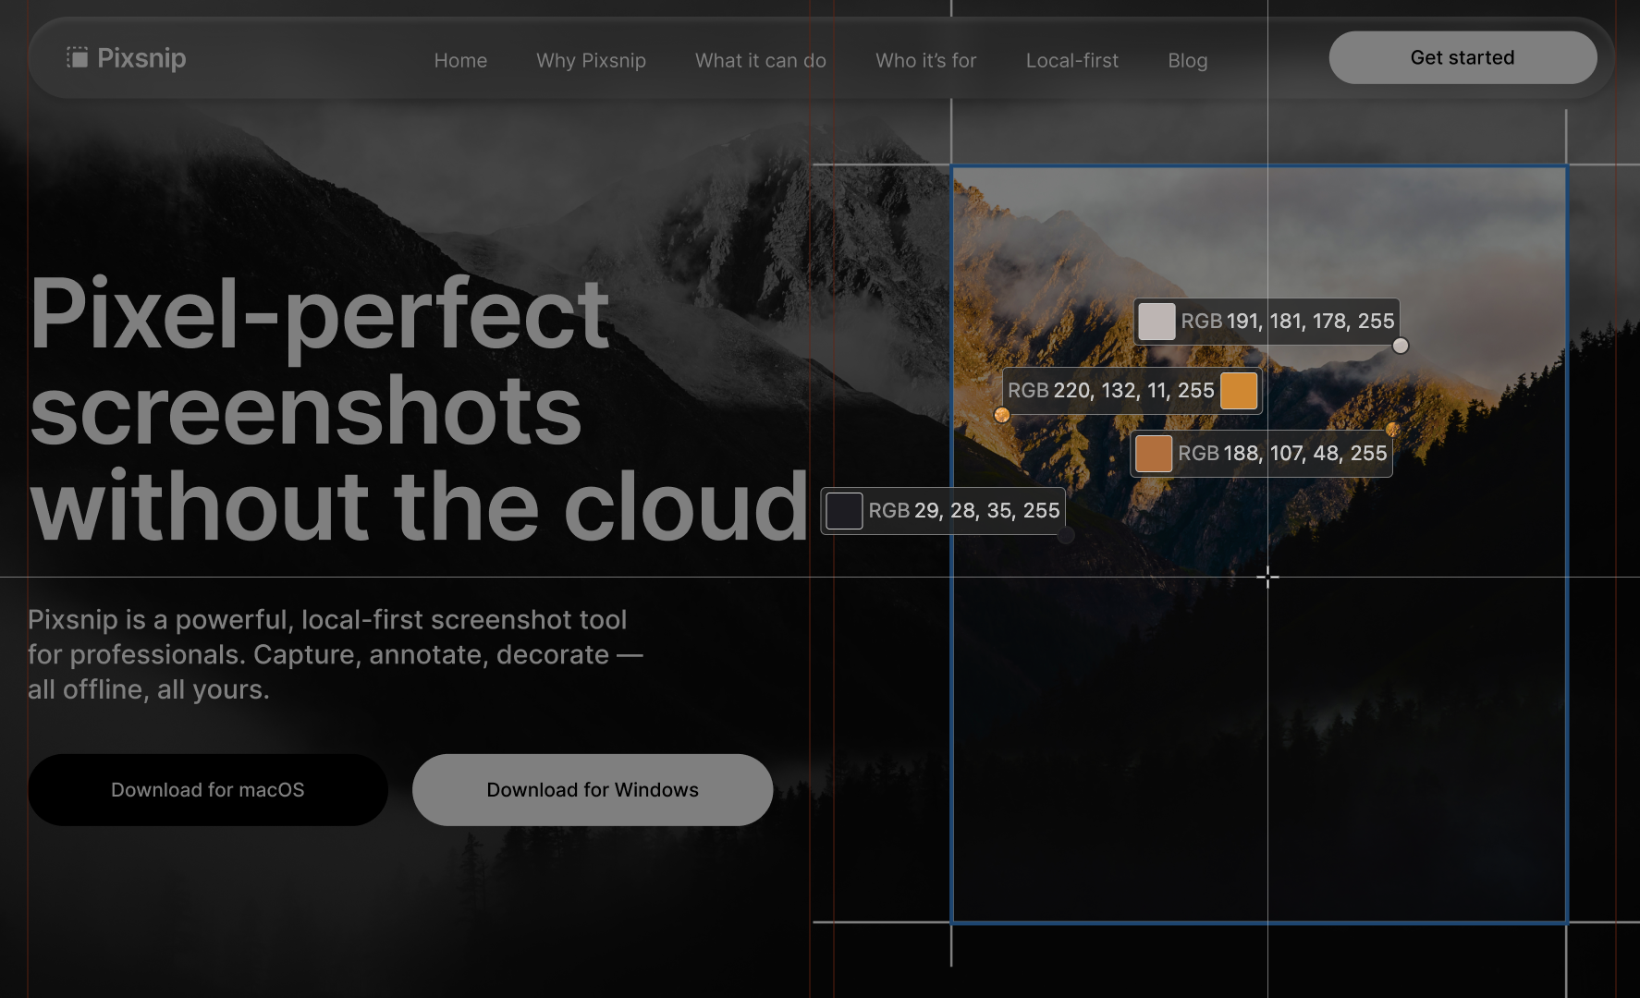Visit the Blog page

click(x=1187, y=61)
